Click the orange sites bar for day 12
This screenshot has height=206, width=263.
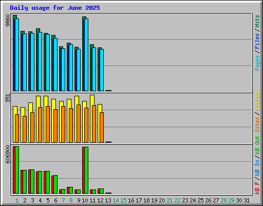[102, 127]
